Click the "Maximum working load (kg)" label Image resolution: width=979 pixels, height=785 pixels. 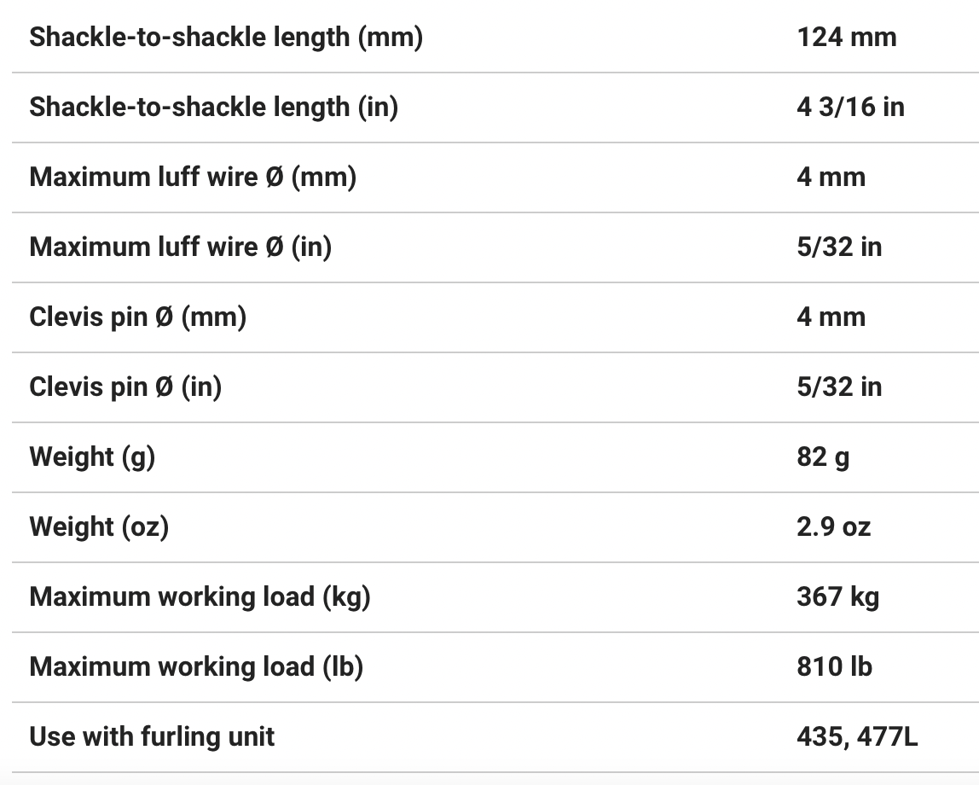(x=200, y=597)
